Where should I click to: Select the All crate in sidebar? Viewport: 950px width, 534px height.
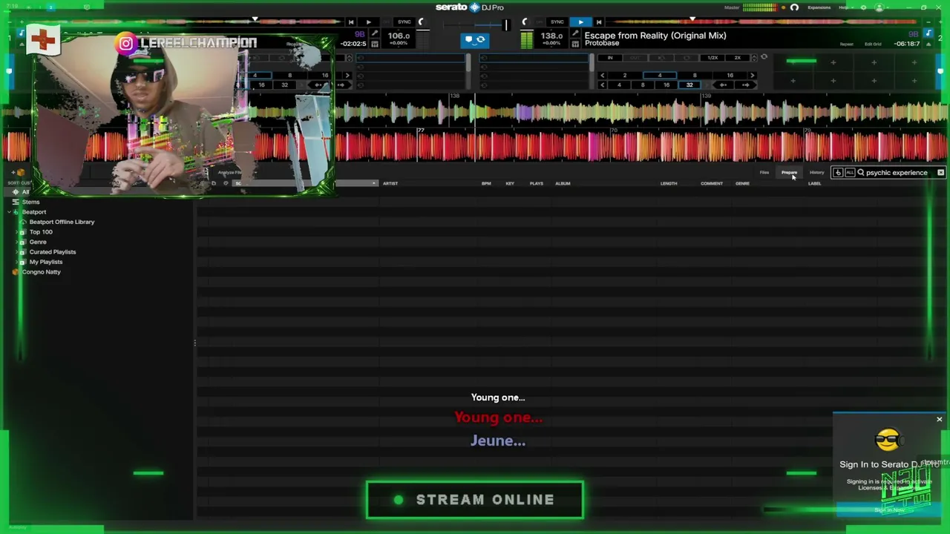[x=25, y=192]
